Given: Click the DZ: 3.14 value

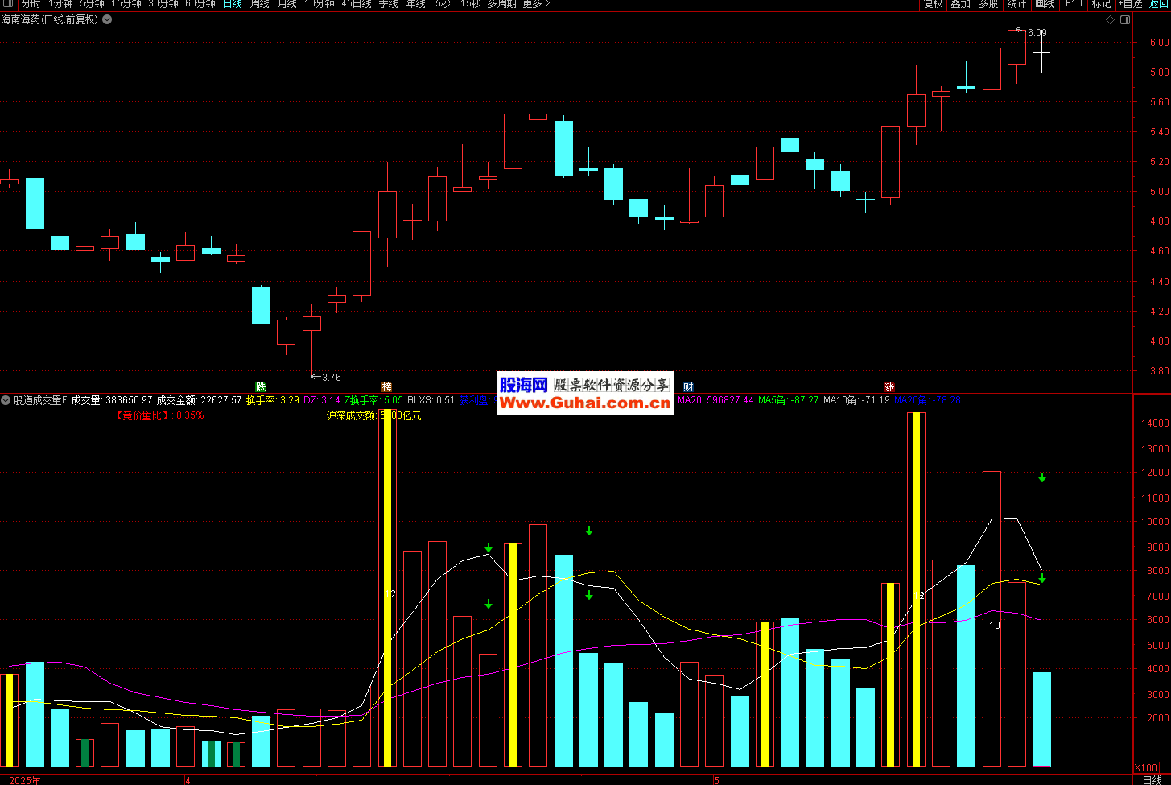Looking at the screenshot, I should tap(322, 400).
